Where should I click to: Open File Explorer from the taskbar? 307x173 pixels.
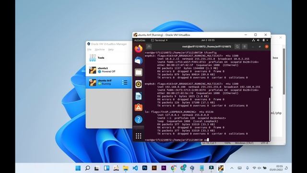(x=126, y=168)
